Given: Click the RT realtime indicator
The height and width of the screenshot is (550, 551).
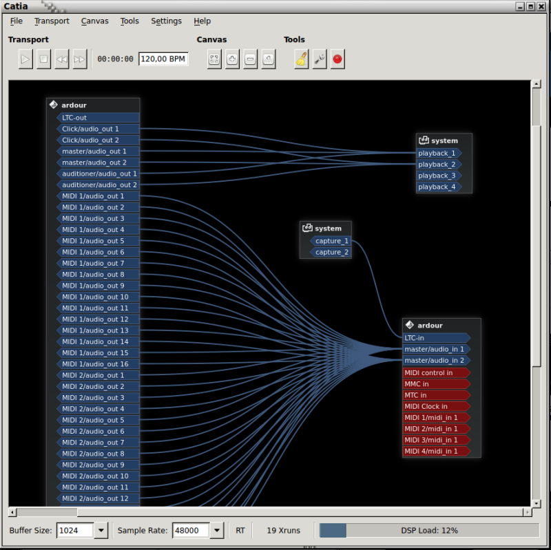Looking at the screenshot, I should (x=240, y=530).
